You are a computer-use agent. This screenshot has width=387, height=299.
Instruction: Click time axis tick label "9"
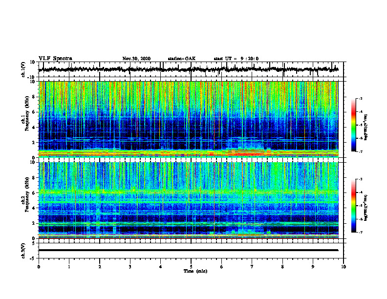[313, 267]
